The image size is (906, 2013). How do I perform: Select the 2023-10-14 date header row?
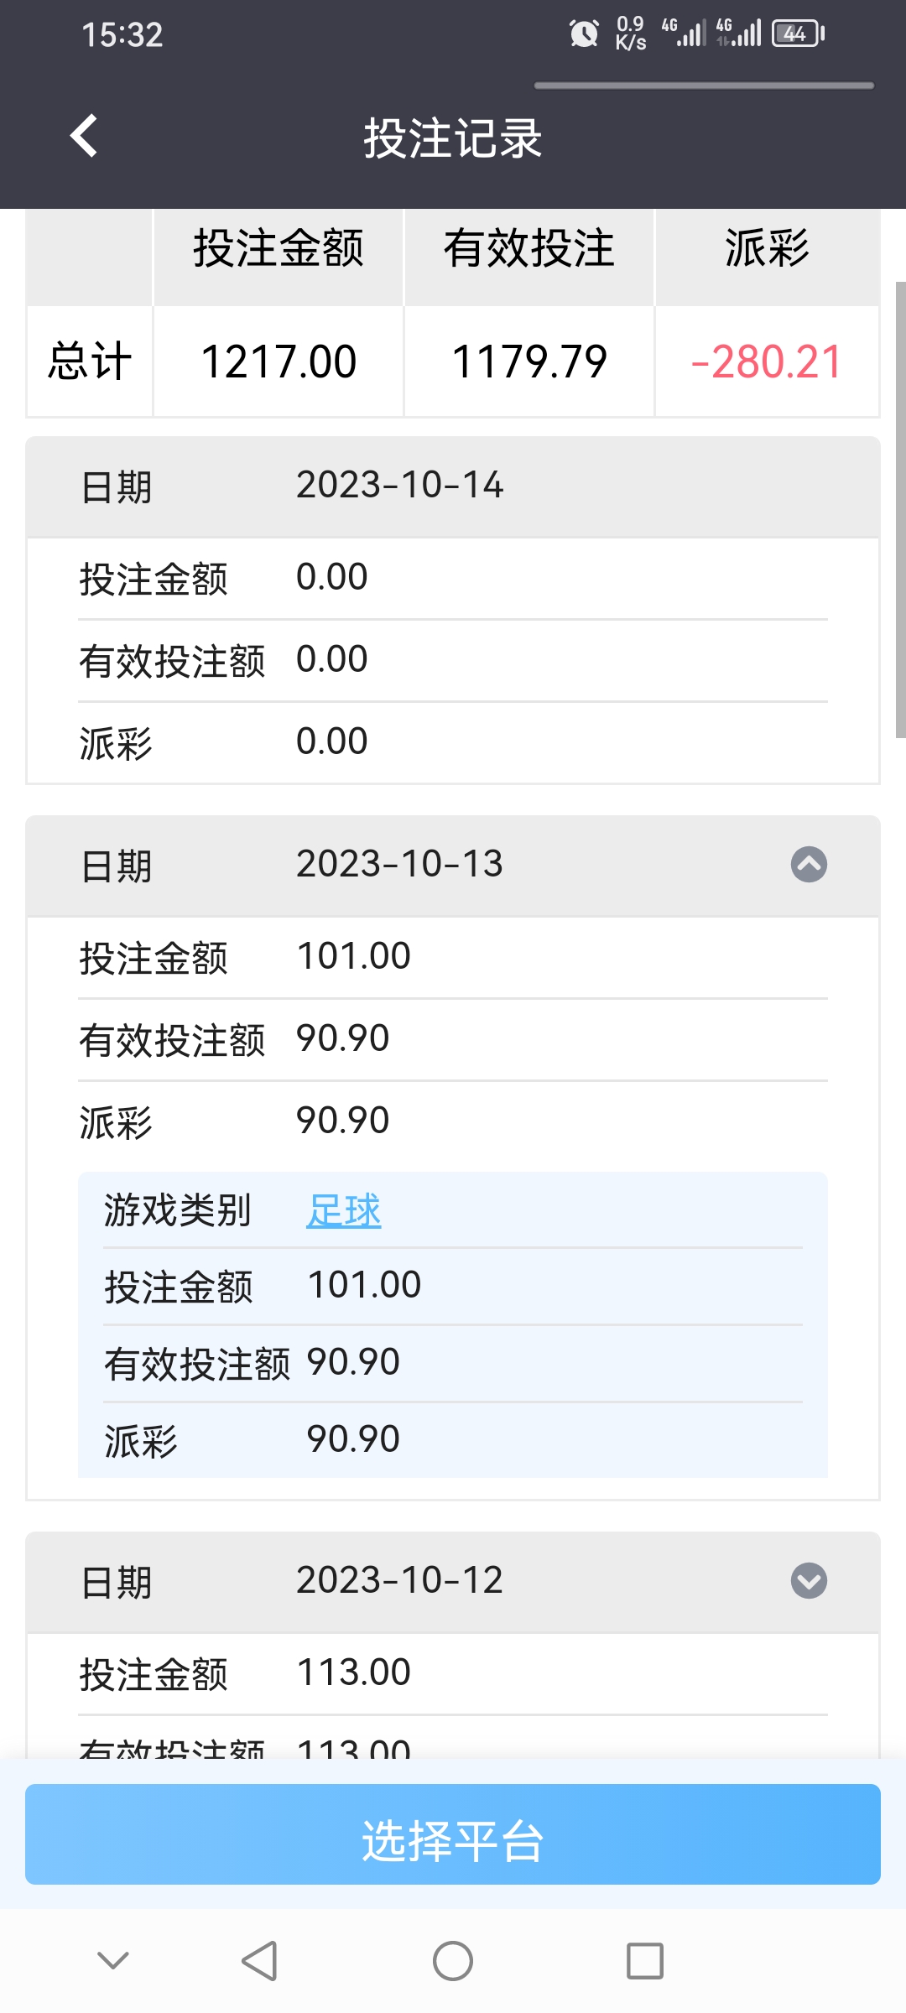pos(453,486)
